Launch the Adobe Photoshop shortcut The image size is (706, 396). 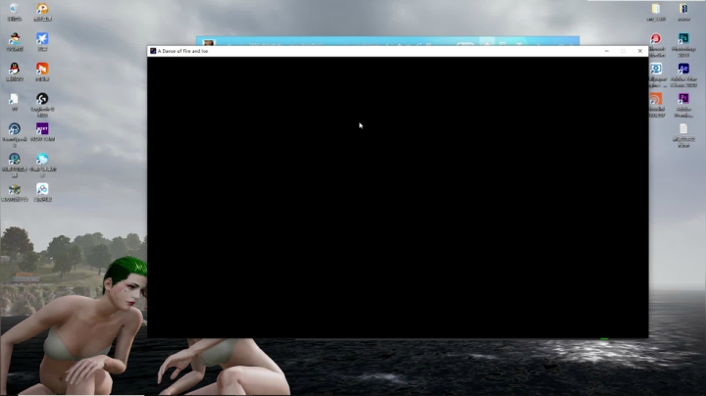(683, 38)
